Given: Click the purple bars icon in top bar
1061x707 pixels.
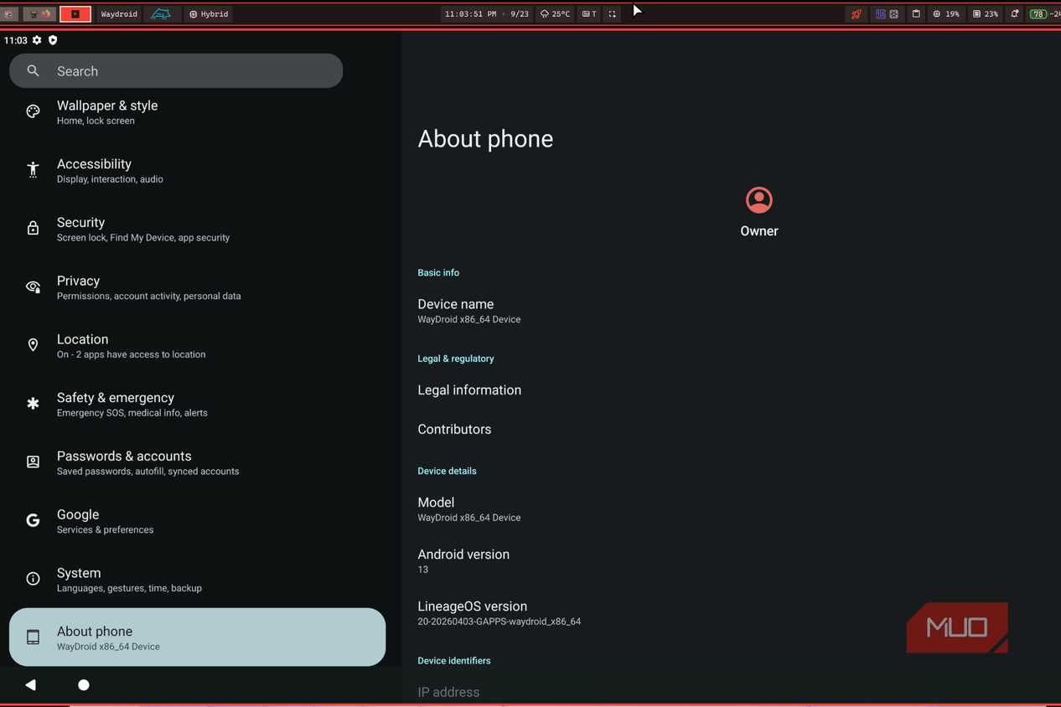Looking at the screenshot, I should pos(881,14).
